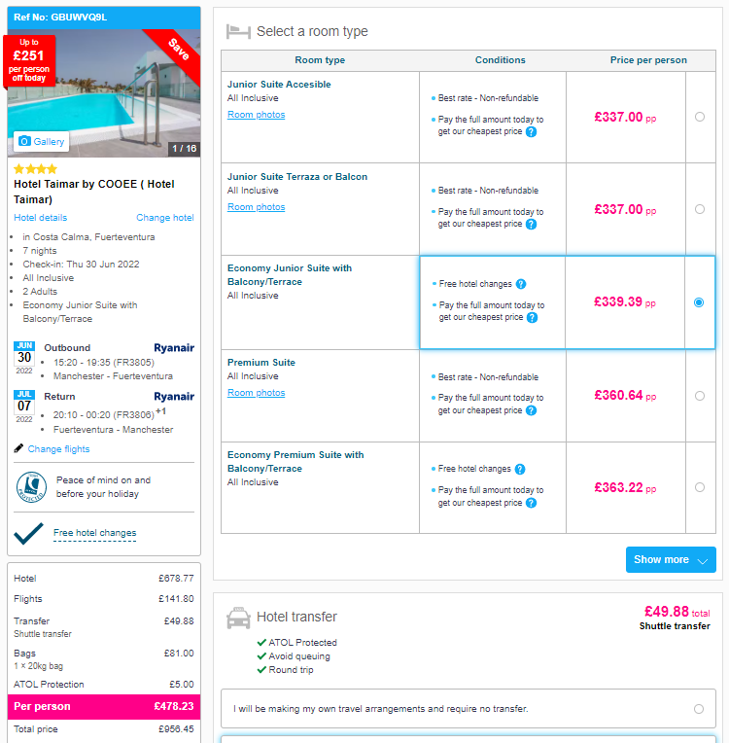Select Premium Suite at £360.64 radio button
This screenshot has height=743, width=729.
click(x=700, y=396)
